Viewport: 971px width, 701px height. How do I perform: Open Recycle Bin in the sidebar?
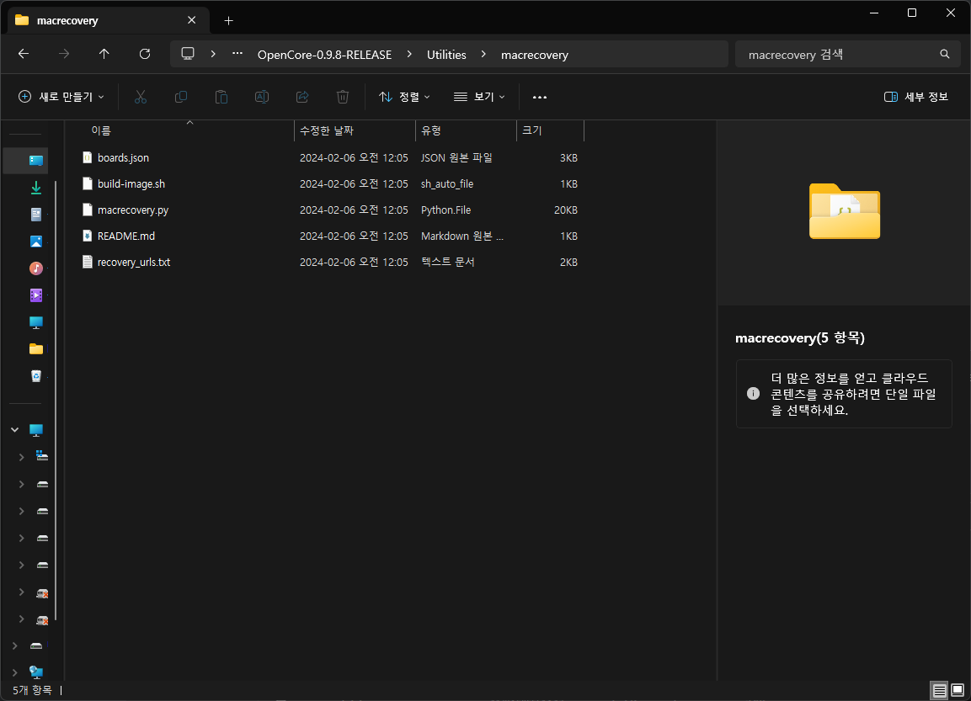click(x=36, y=375)
